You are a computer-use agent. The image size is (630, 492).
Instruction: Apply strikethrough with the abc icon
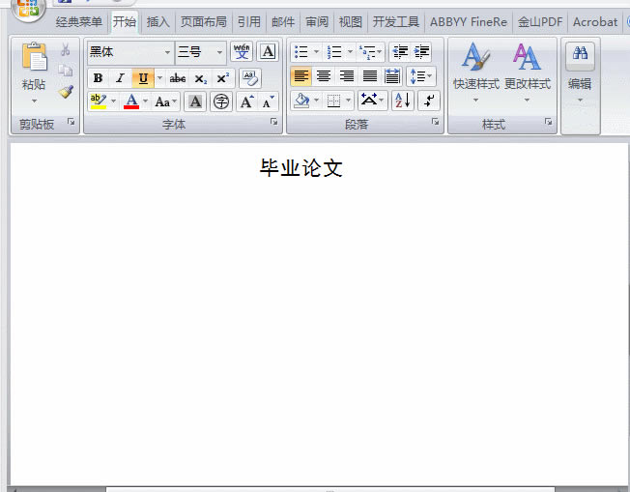pyautogui.click(x=178, y=78)
